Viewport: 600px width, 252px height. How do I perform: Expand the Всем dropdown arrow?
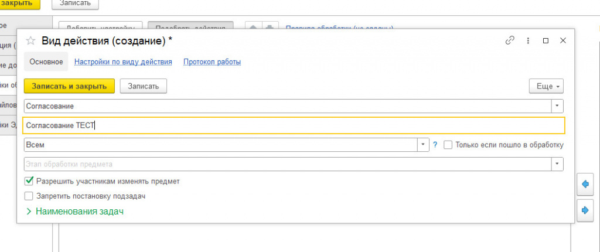point(423,145)
